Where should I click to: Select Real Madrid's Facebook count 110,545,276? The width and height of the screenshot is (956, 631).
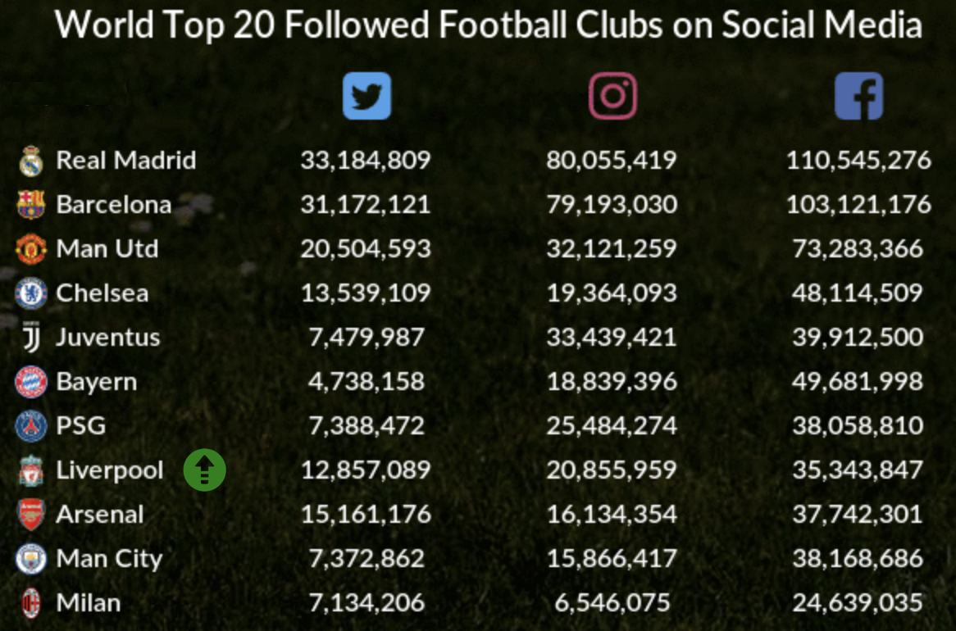coord(858,161)
